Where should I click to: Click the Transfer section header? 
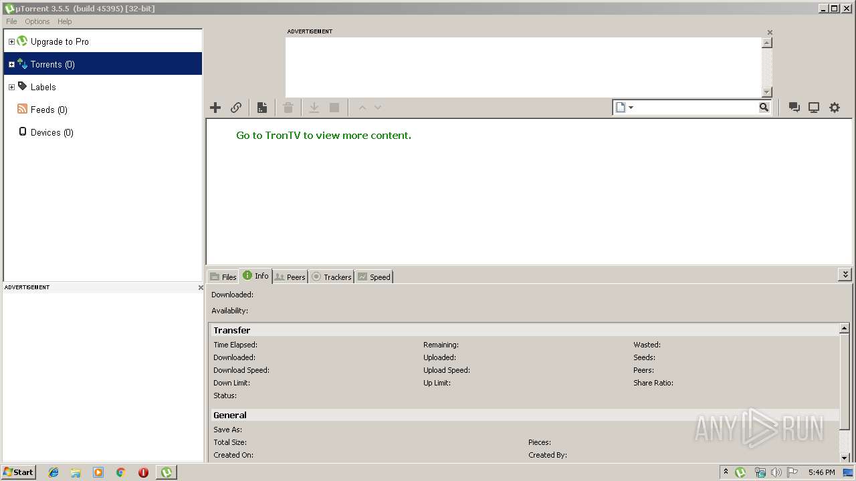(524, 330)
